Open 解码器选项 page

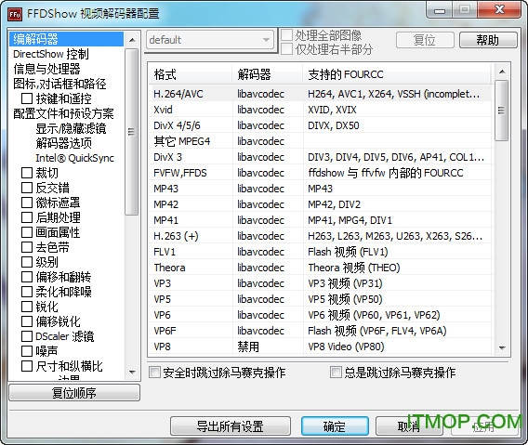click(x=63, y=143)
